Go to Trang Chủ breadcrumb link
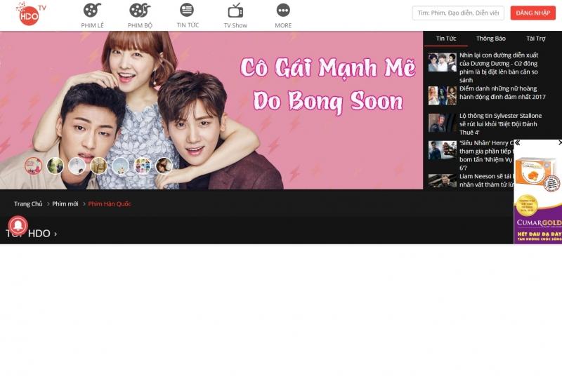562x376 pixels. click(x=28, y=204)
